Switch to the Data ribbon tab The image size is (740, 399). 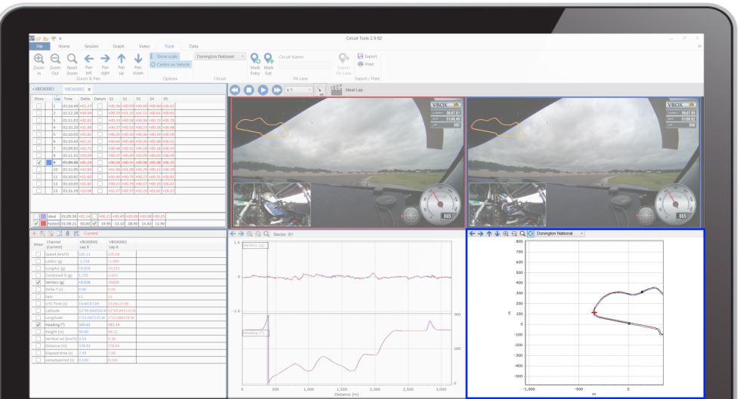193,46
